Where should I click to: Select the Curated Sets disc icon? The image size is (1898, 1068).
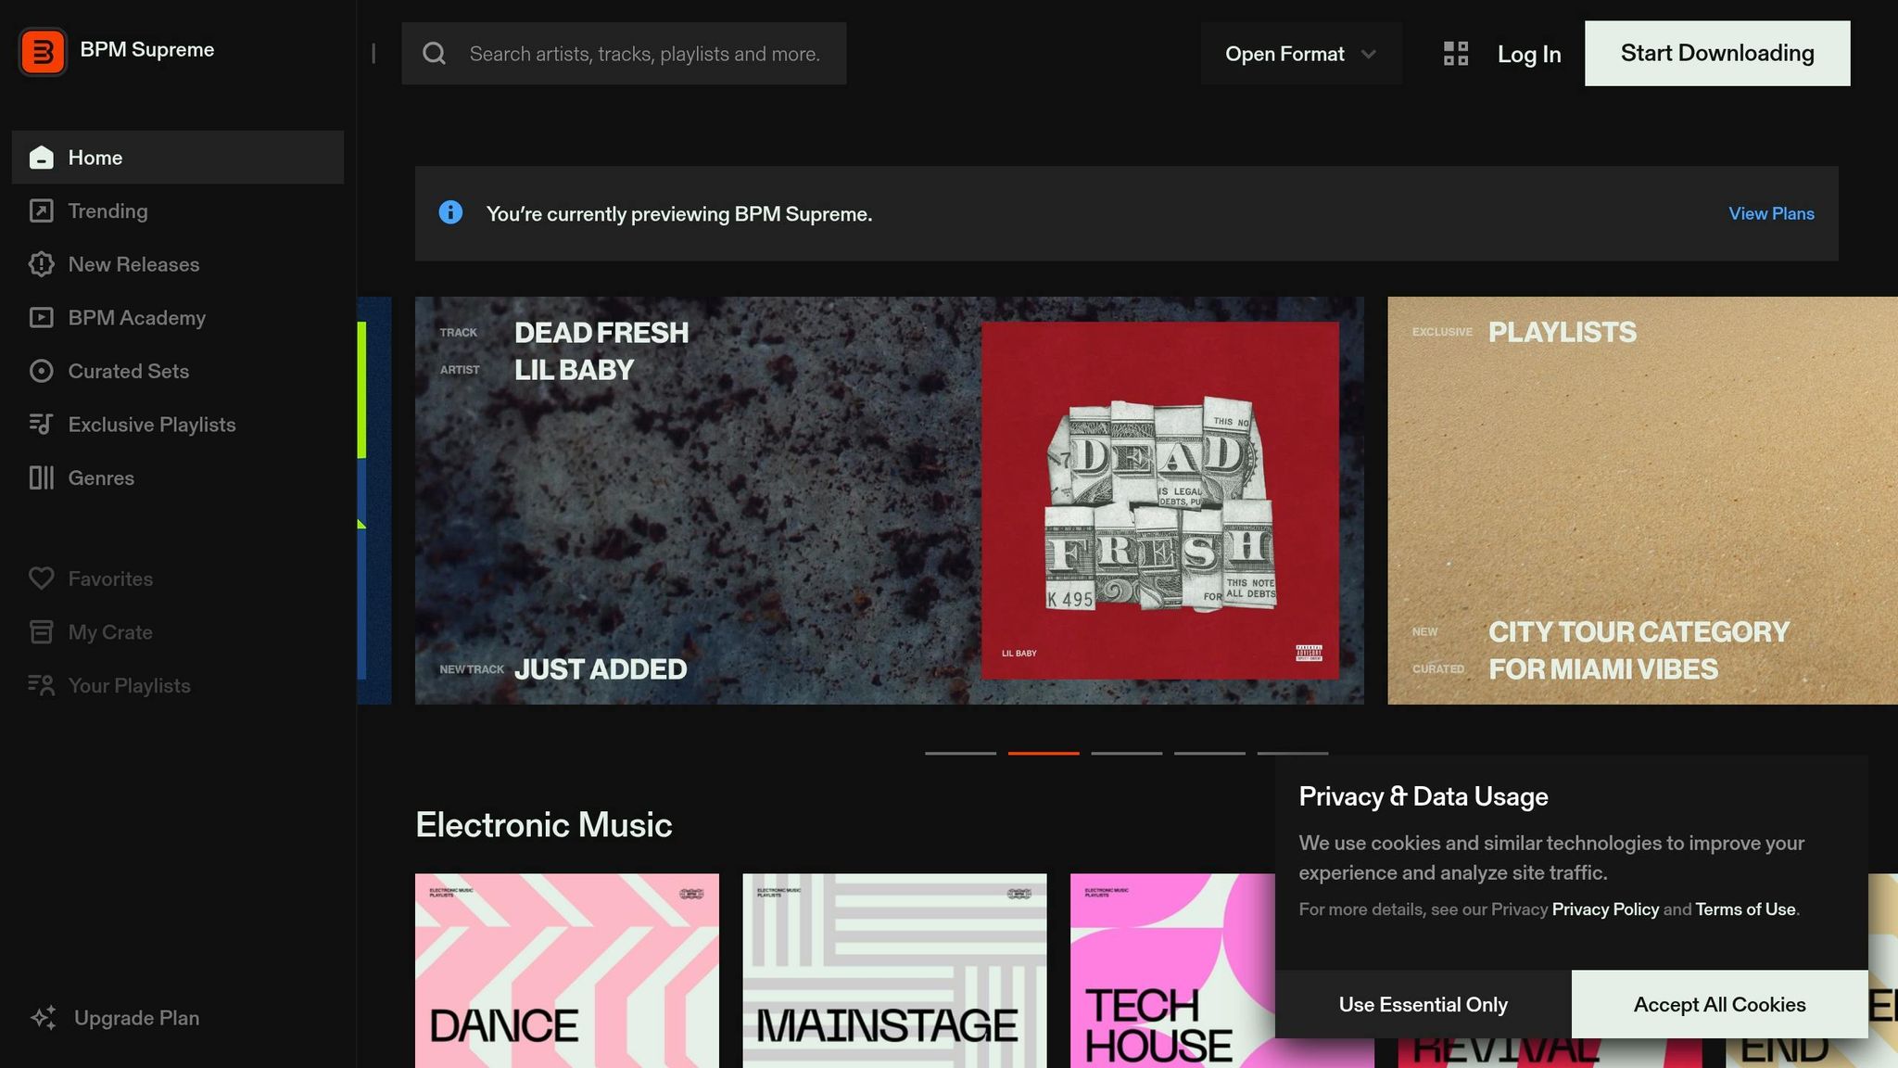[41, 371]
